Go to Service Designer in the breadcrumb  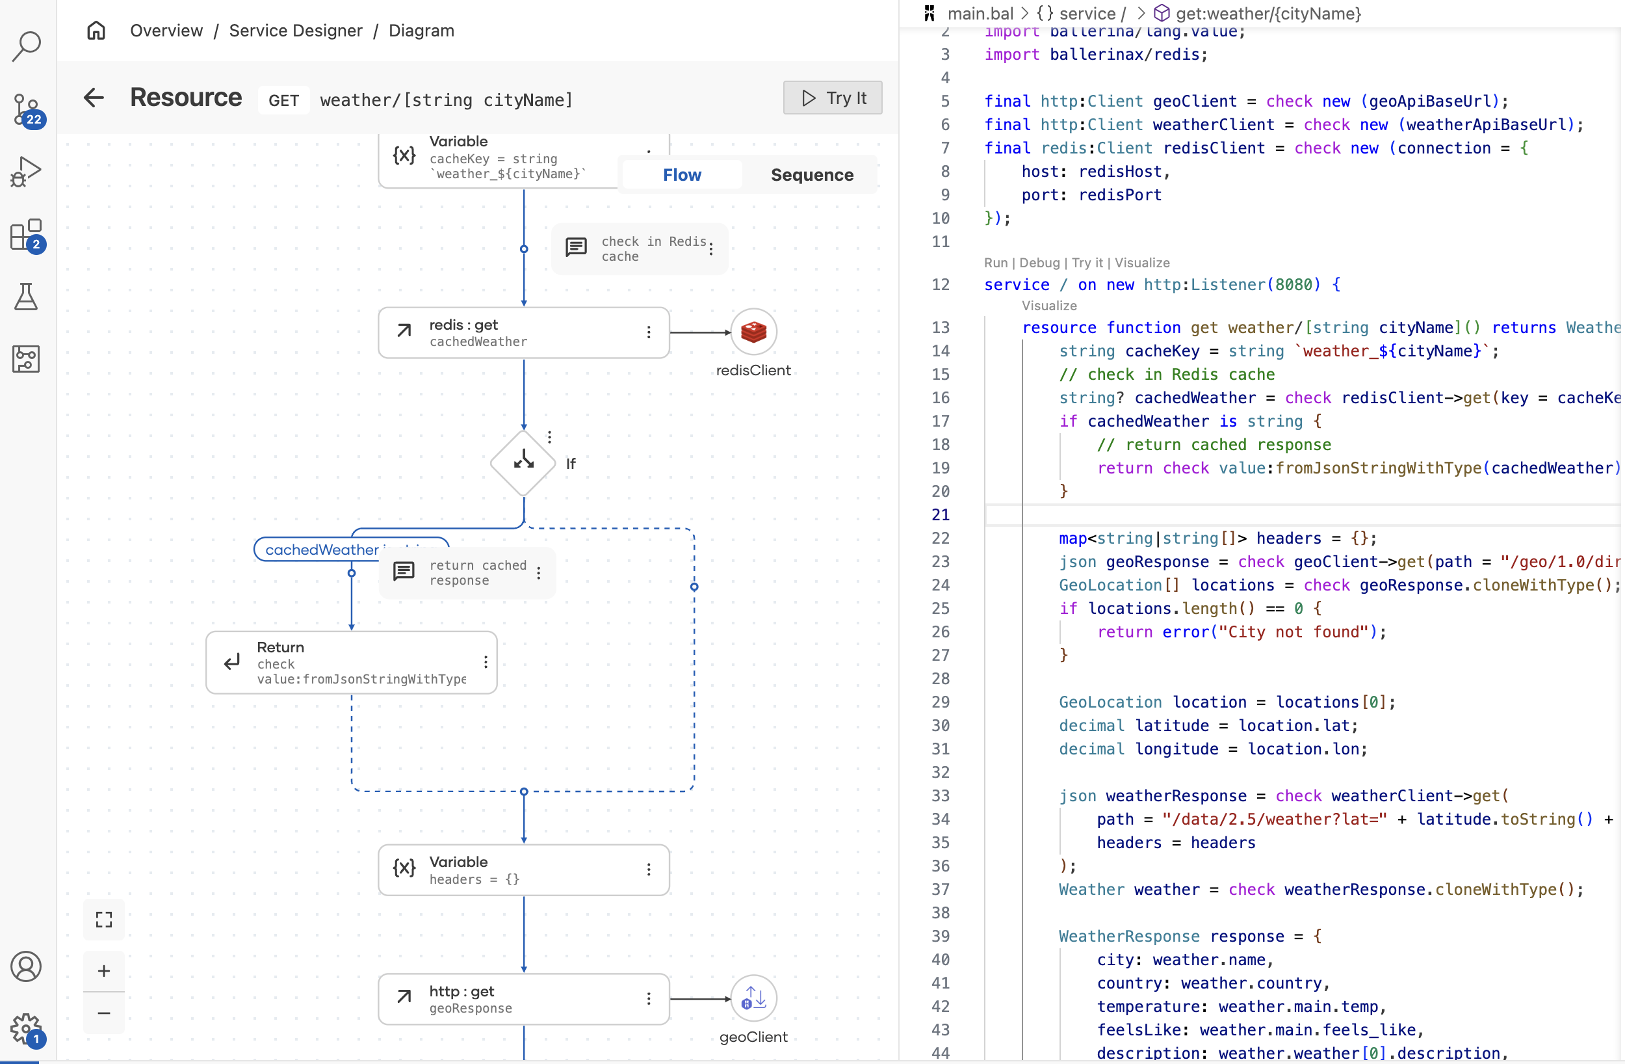[x=296, y=31]
